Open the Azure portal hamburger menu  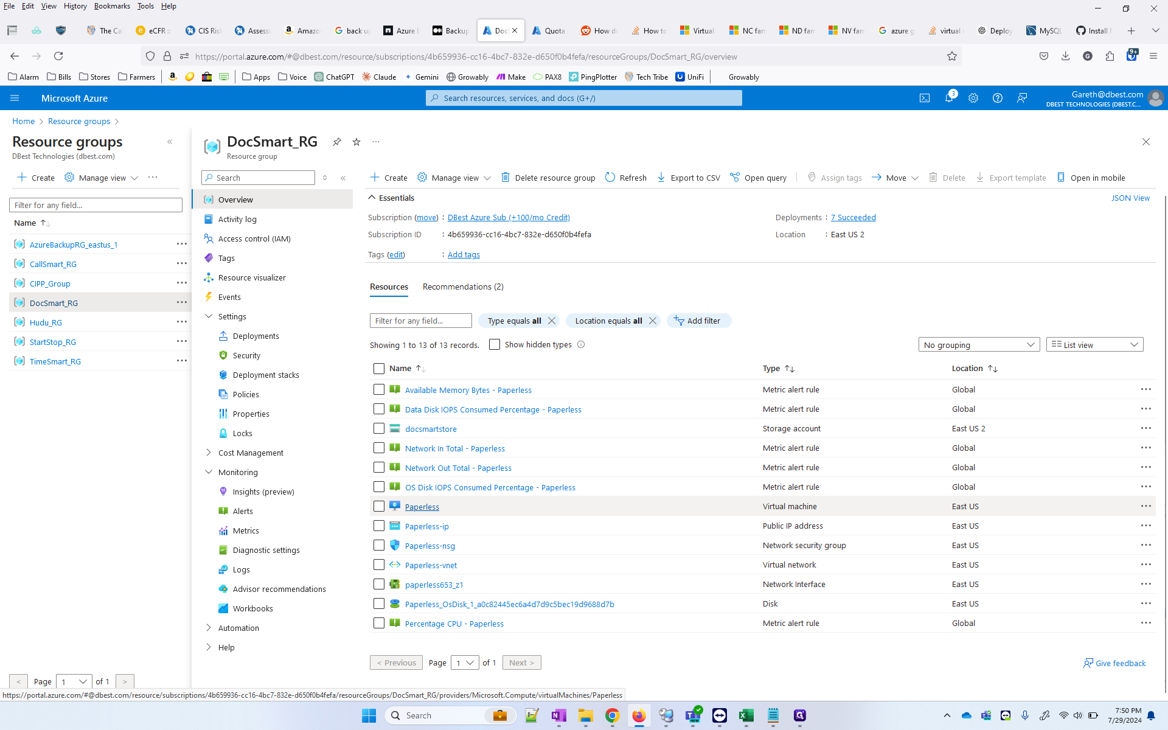click(15, 98)
